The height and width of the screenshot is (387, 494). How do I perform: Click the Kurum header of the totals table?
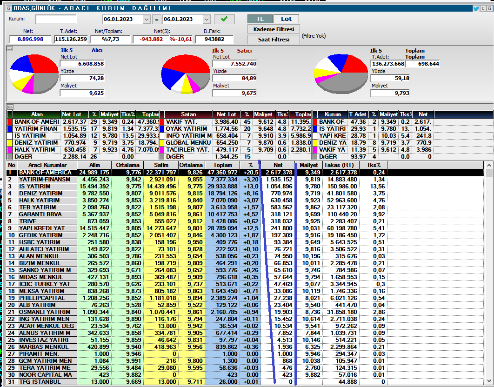[333, 114]
